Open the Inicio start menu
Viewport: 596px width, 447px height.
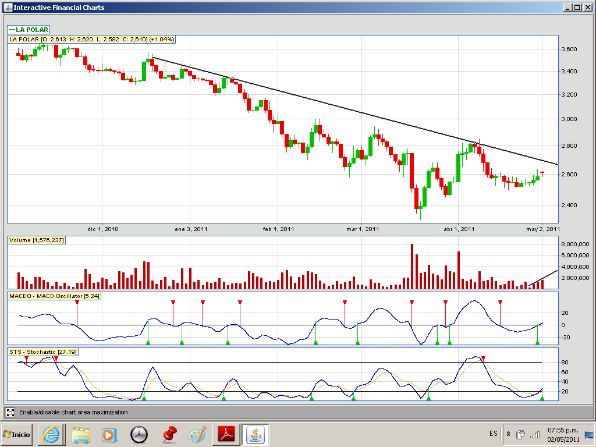[17, 434]
